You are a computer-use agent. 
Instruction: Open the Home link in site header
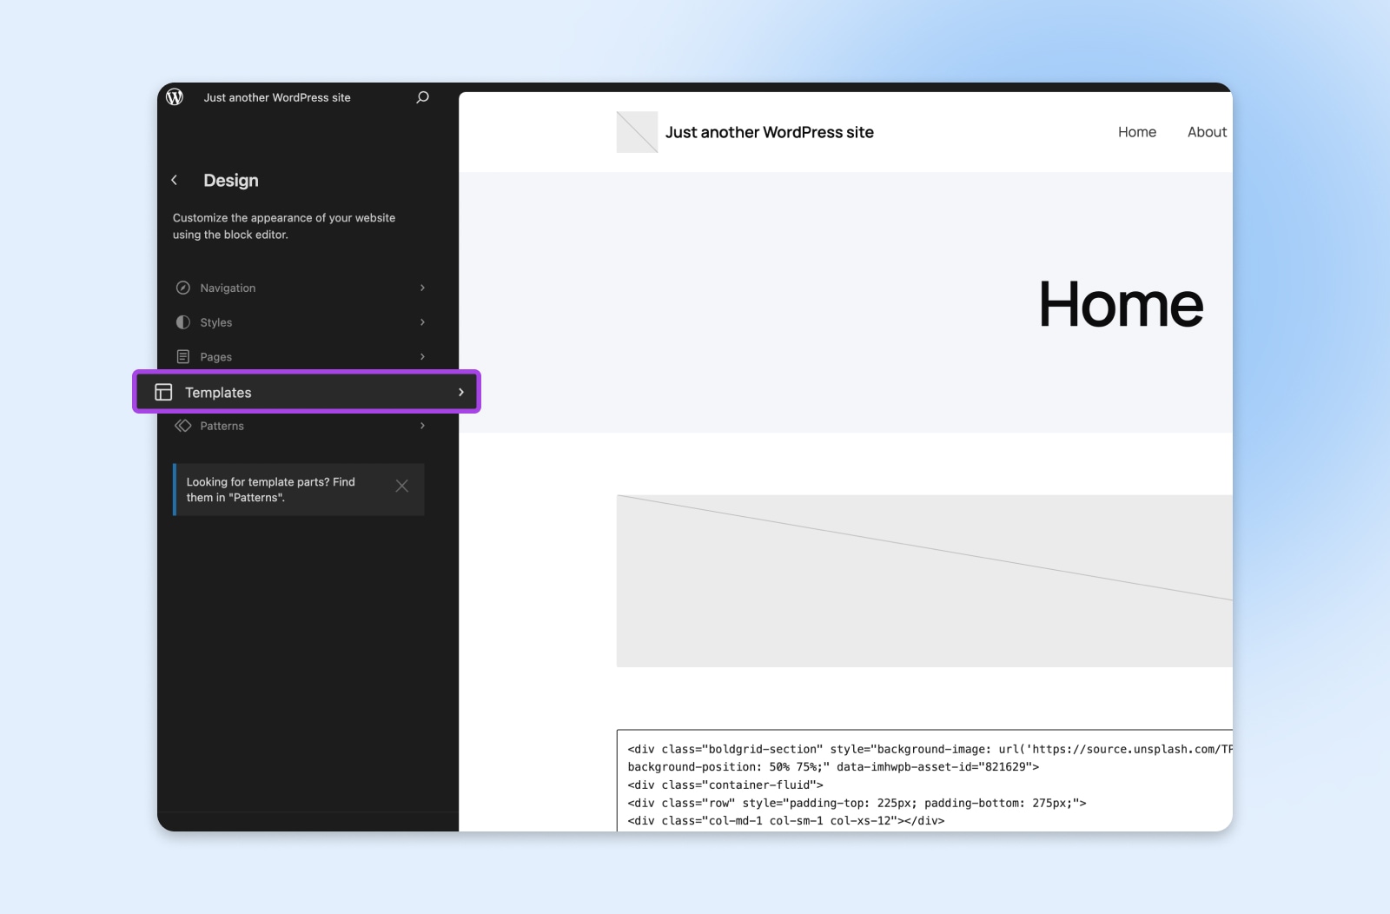1136,132
